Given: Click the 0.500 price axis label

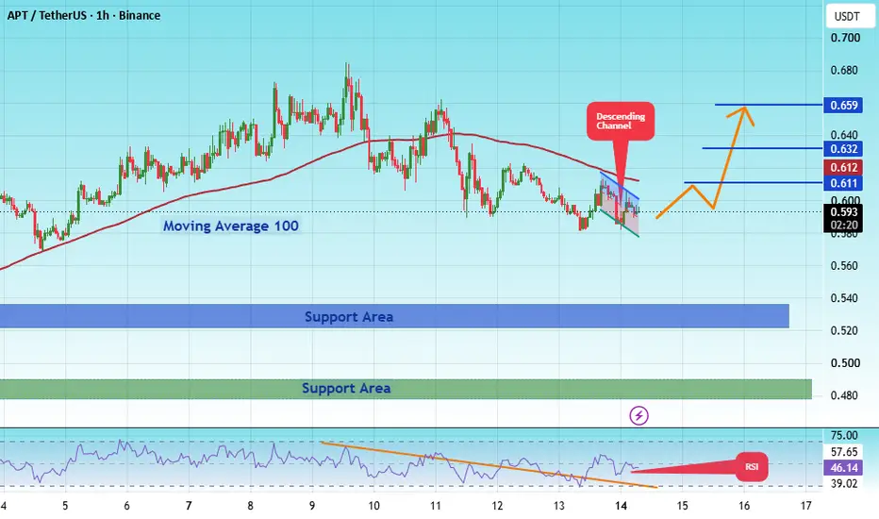Looking at the screenshot, I should (x=844, y=363).
